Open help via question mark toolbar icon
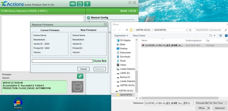 [87, 4]
